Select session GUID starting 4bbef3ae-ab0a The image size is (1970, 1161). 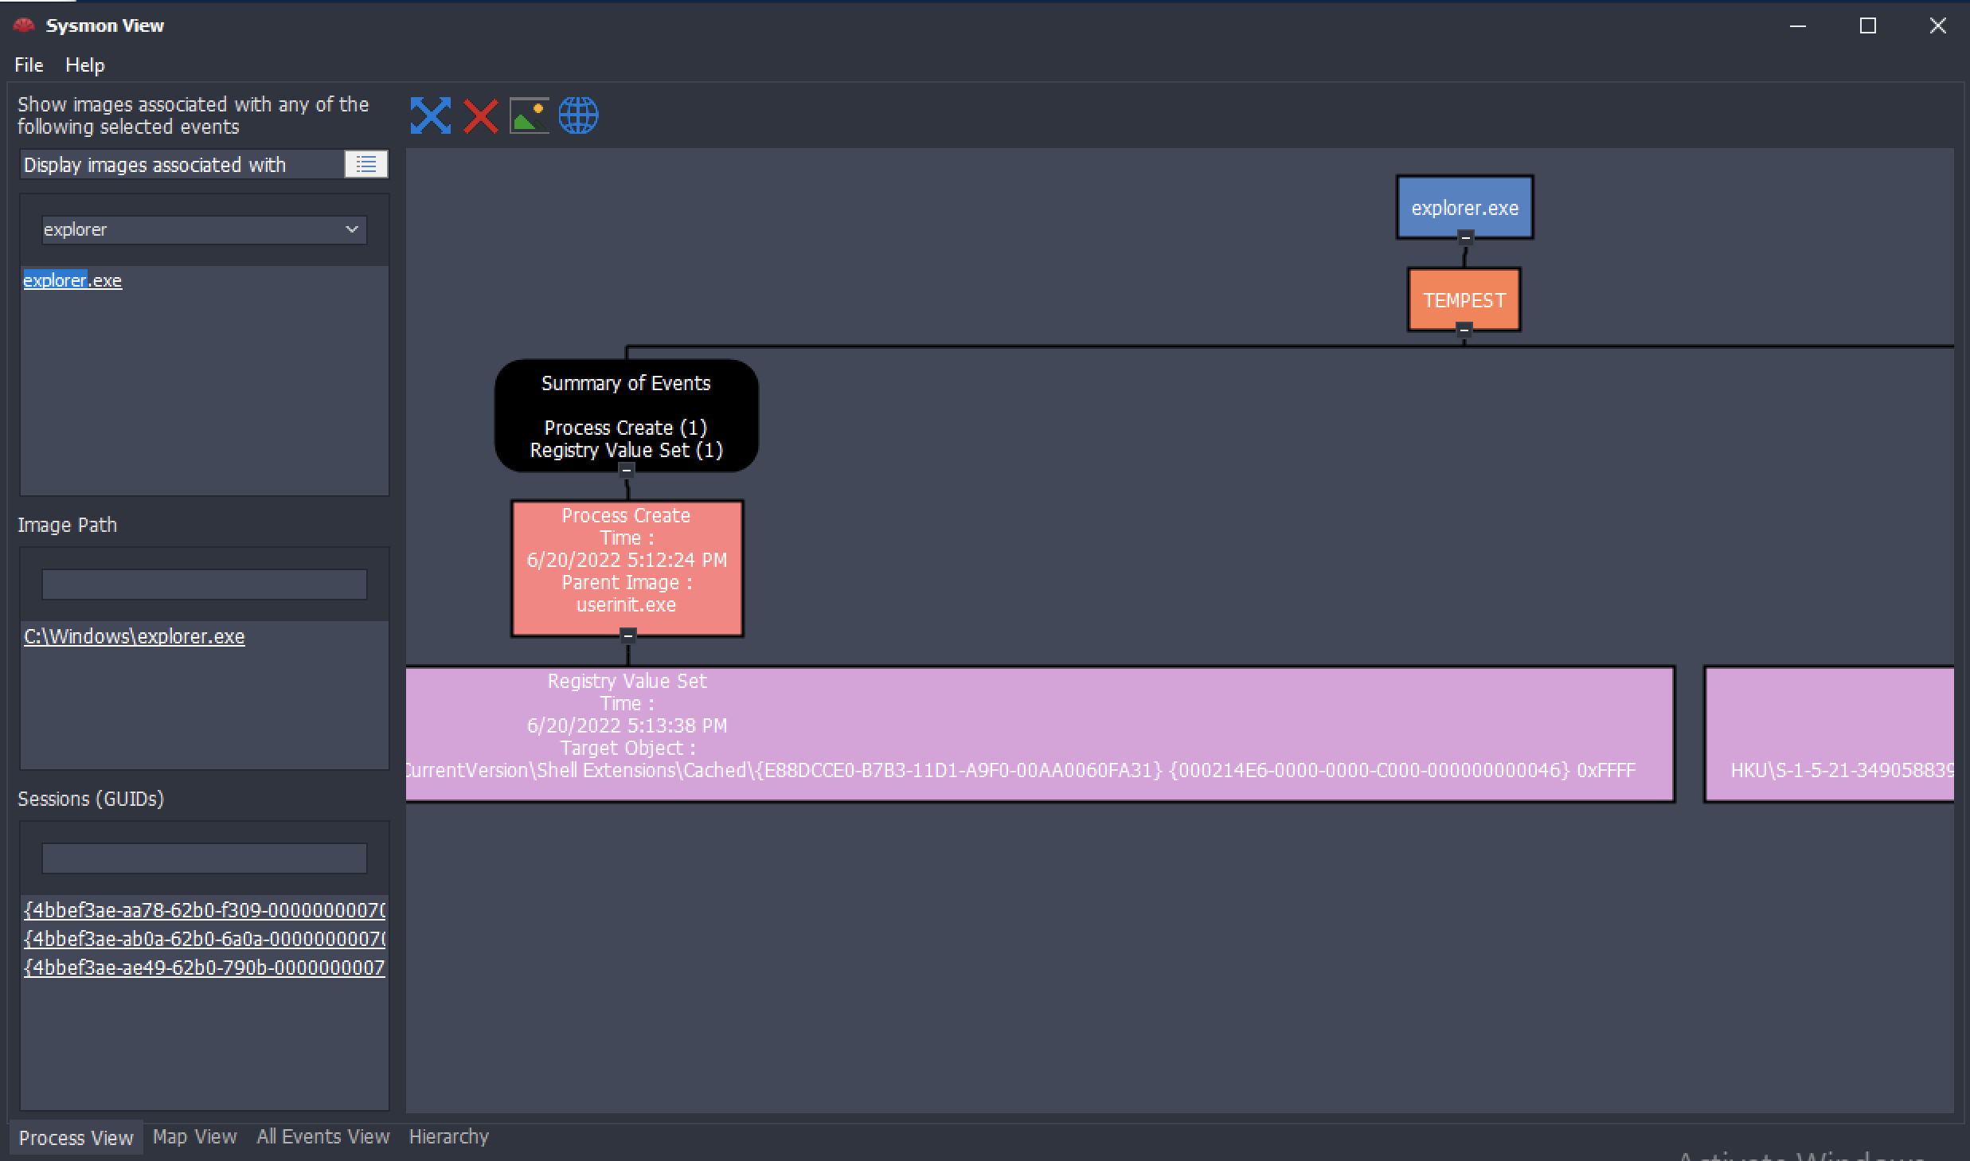point(204,939)
